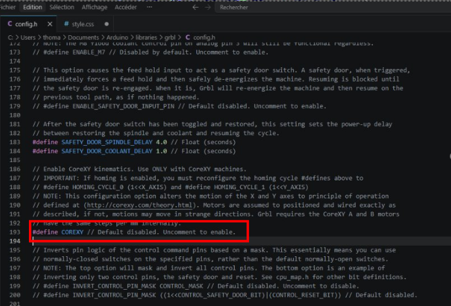451x306 pixels.
Task: Go forward with the right arrow
Action: [x=208, y=7]
